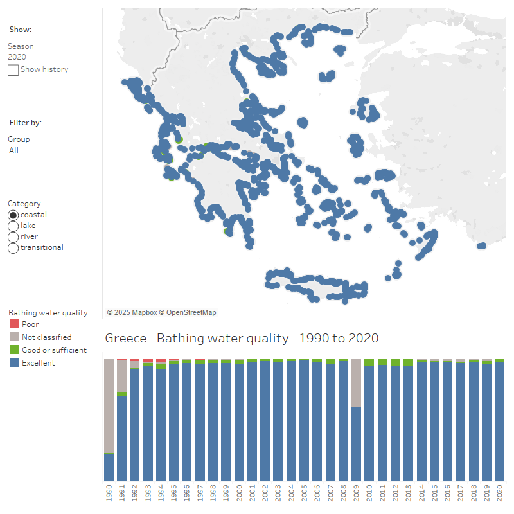Open the OpenStreetMap attribution link
Image resolution: width=514 pixels, height=514 pixels.
click(188, 312)
